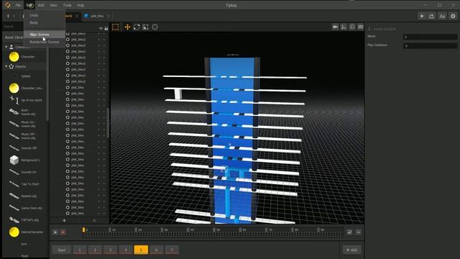Click the globe orientation icon

tap(352, 27)
